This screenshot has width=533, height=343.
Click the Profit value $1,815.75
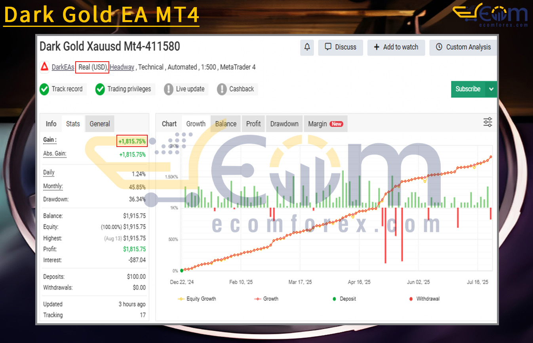(x=134, y=249)
